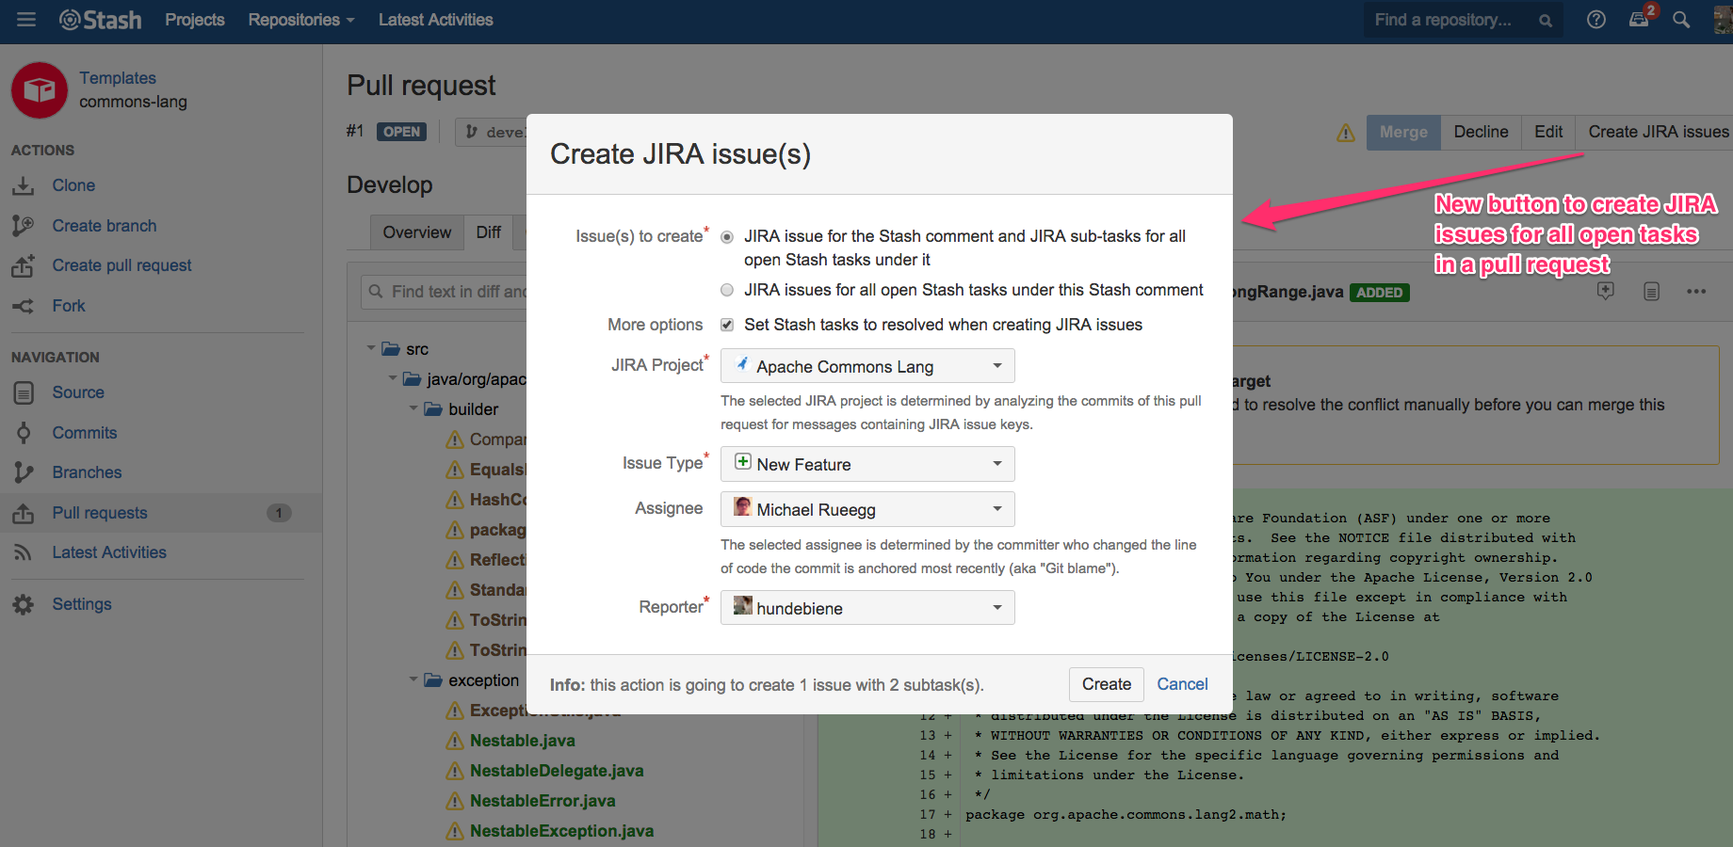The image size is (1733, 847).
Task: Open the Assignee dropdown
Action: point(867,509)
